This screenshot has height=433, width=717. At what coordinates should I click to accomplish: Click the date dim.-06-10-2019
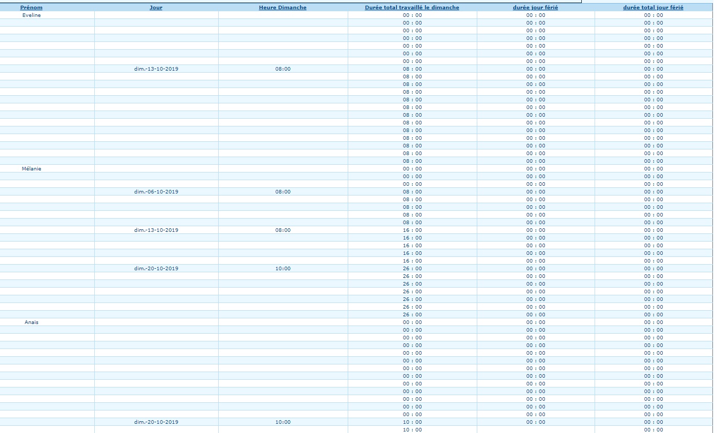pyautogui.click(x=156, y=192)
